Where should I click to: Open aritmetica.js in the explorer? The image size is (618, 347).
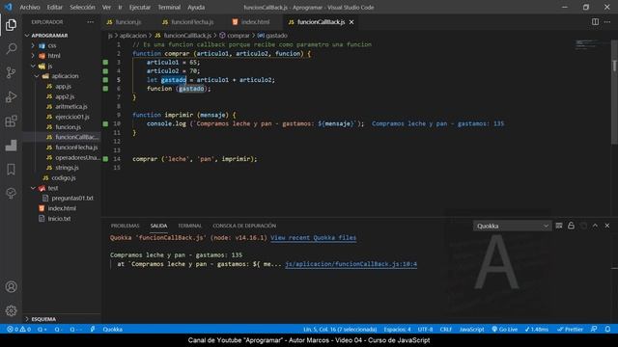click(x=70, y=107)
